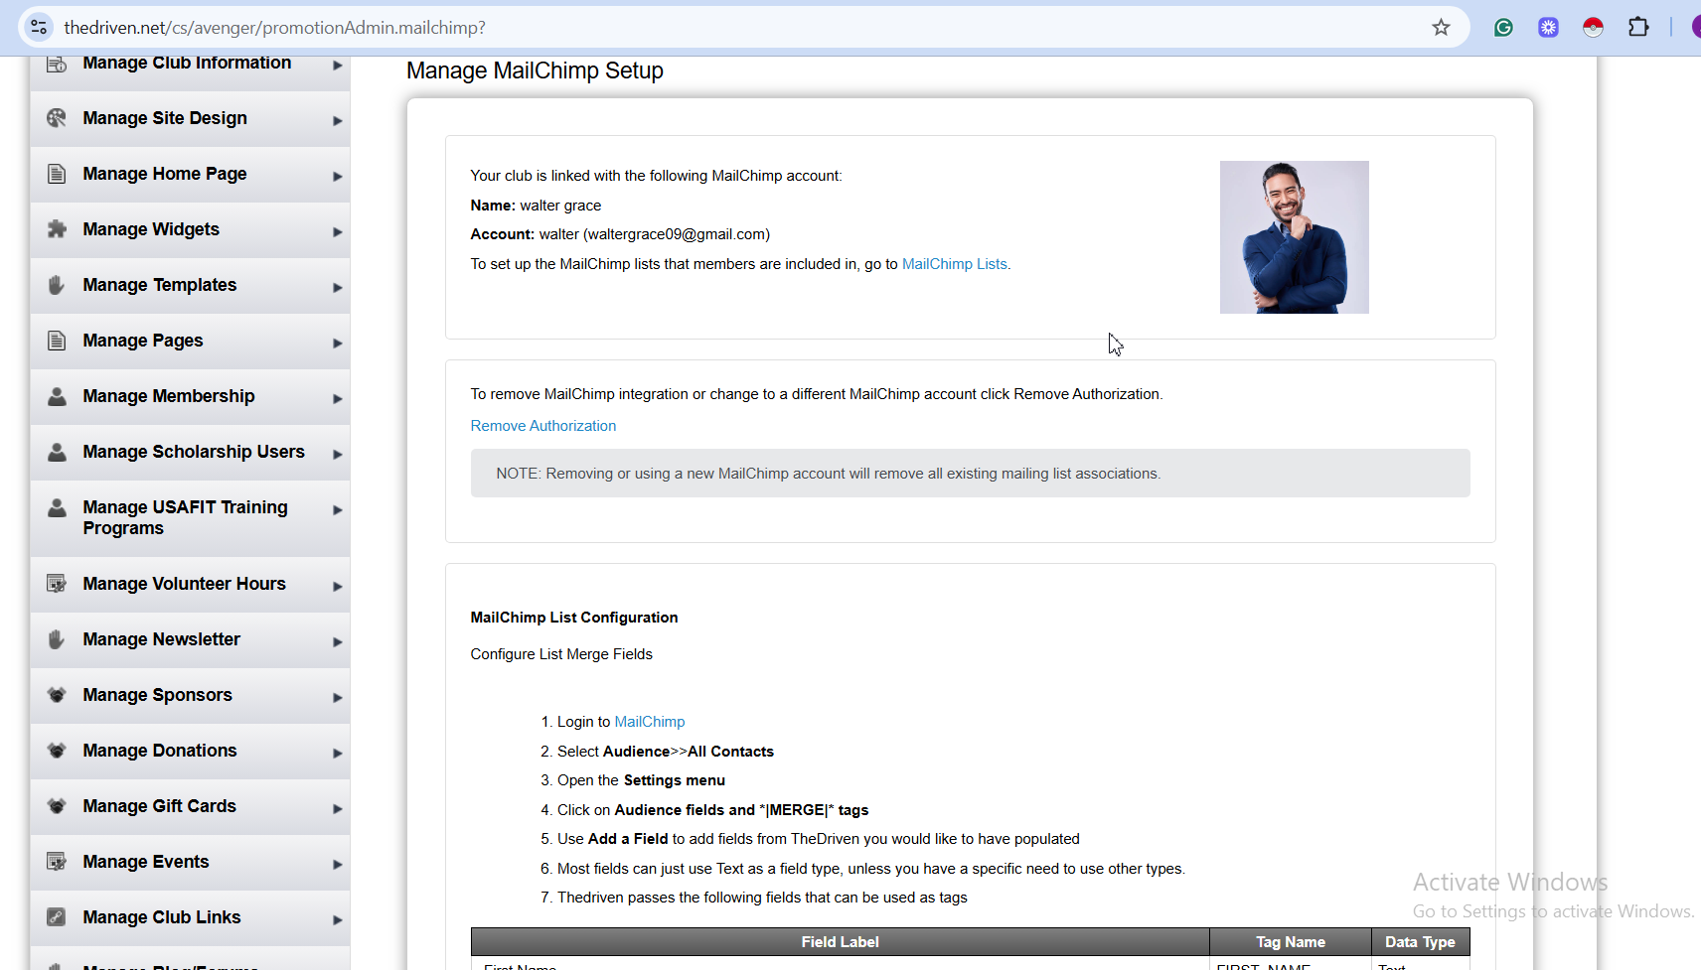Expand the Manage Sponsors arrow
Viewport: 1701px width, 970px height.
tap(338, 698)
